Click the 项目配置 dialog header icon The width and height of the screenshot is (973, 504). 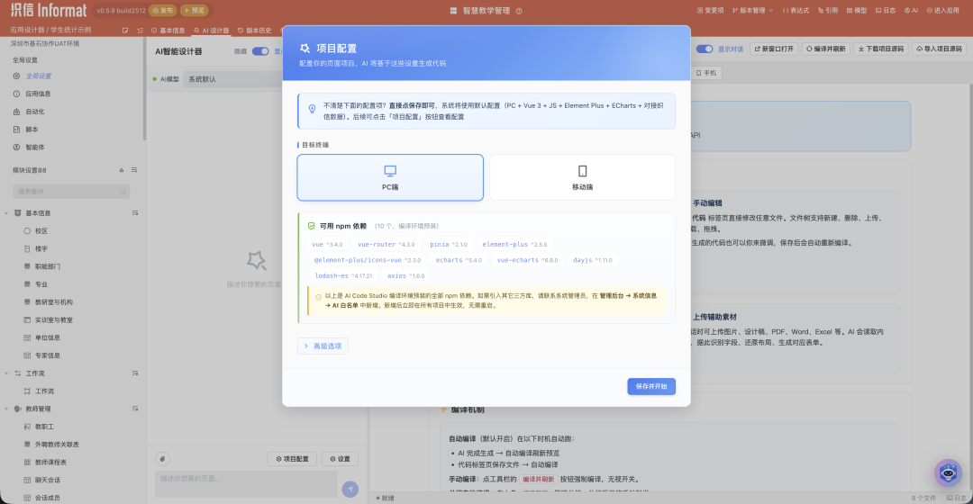tap(305, 49)
